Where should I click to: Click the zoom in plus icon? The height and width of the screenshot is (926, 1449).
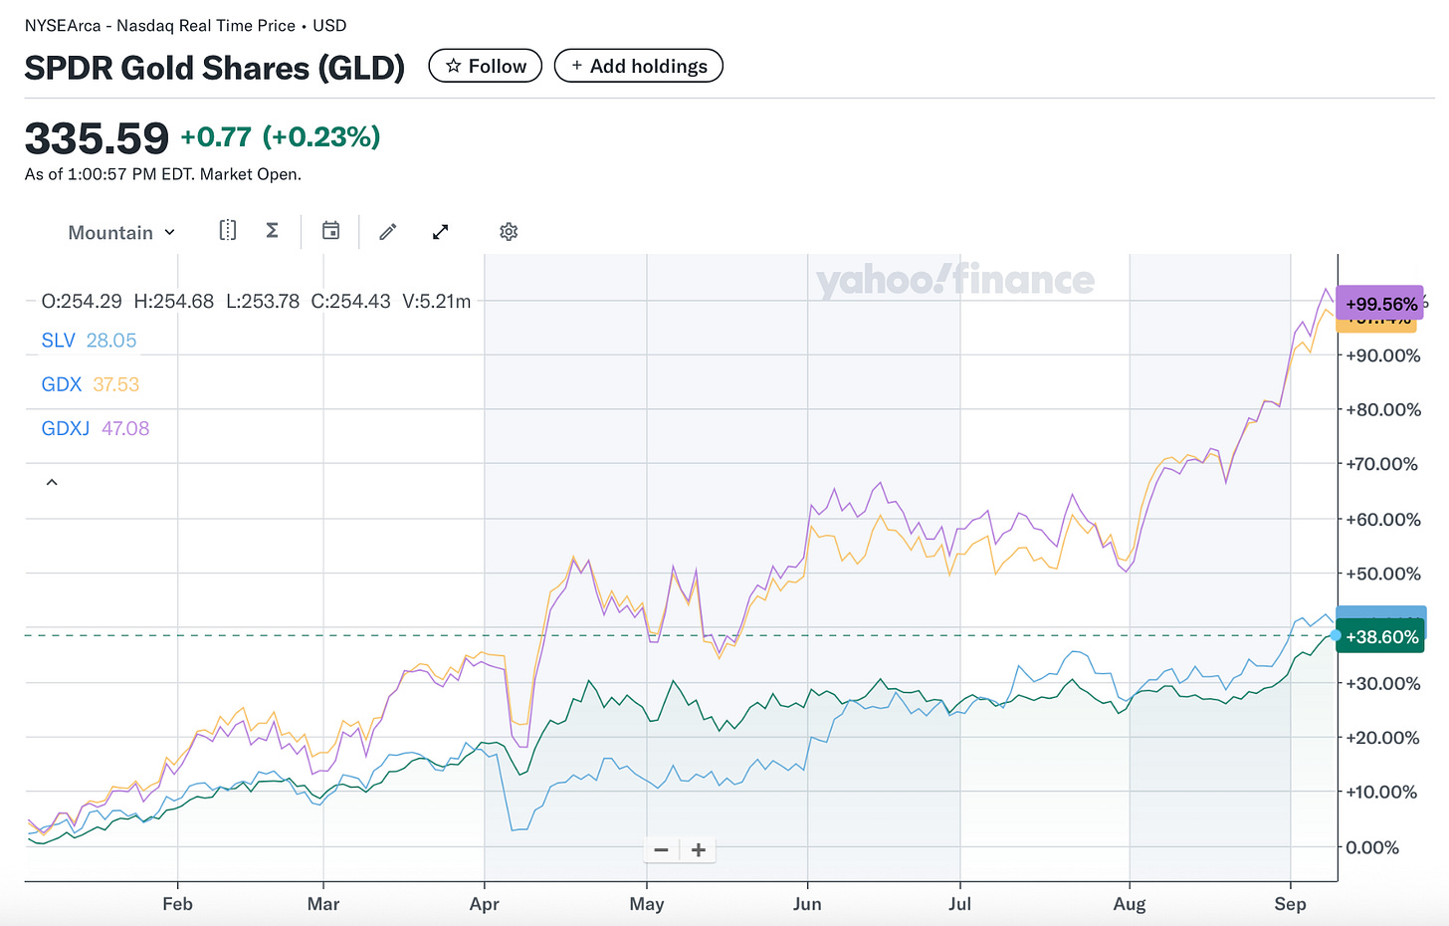pos(698,849)
